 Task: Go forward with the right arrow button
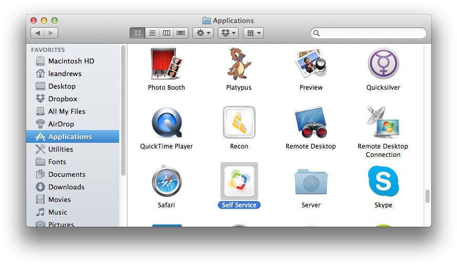51,33
